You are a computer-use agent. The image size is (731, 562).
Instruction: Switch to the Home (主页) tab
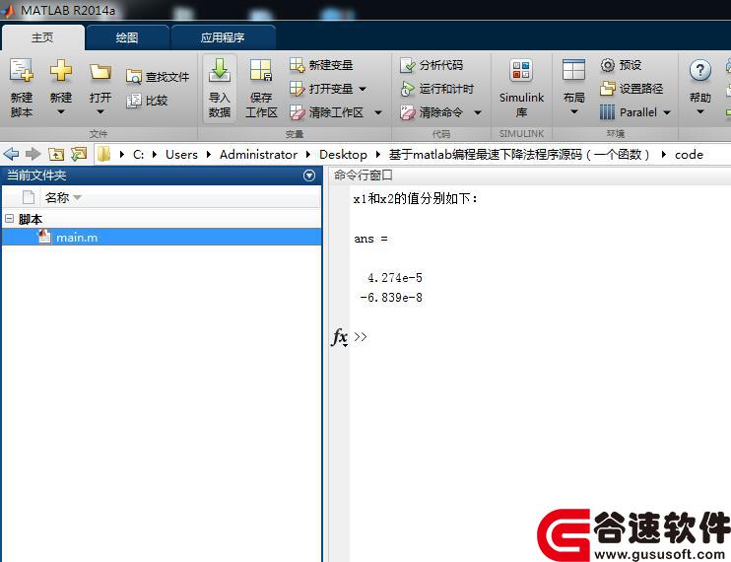[43, 37]
